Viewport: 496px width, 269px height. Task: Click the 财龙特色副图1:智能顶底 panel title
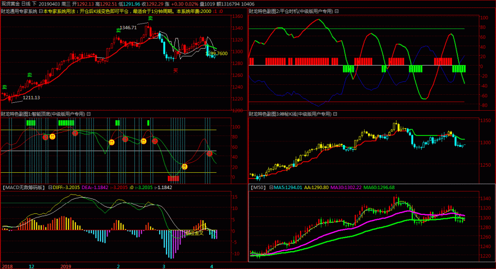(43, 114)
